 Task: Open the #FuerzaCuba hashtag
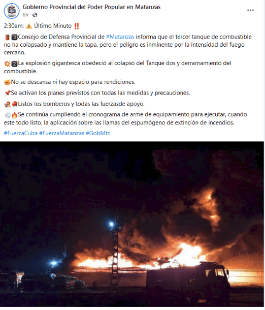pos(20,133)
